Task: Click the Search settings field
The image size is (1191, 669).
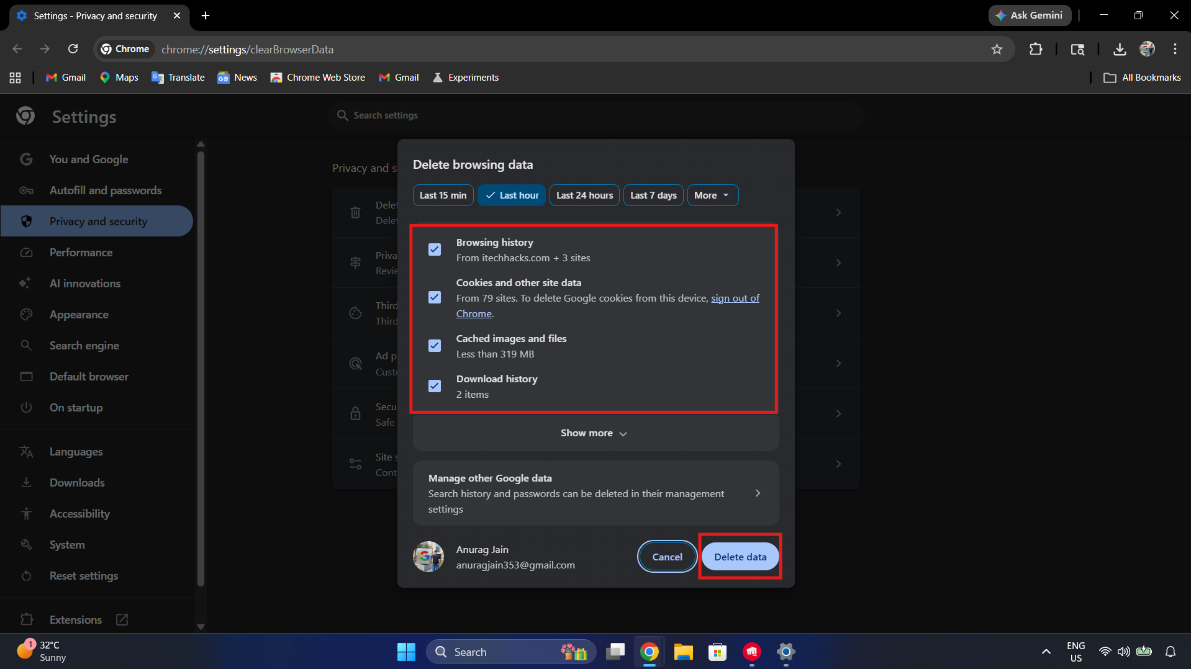Action: click(596, 115)
